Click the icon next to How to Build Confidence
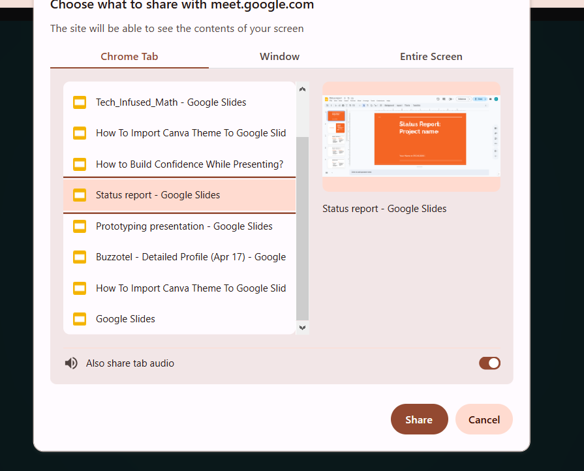This screenshot has width=584, height=471. coord(79,164)
